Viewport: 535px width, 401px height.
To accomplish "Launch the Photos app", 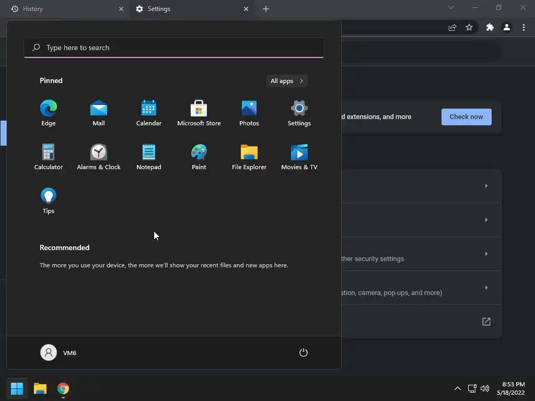I will pyautogui.click(x=249, y=113).
